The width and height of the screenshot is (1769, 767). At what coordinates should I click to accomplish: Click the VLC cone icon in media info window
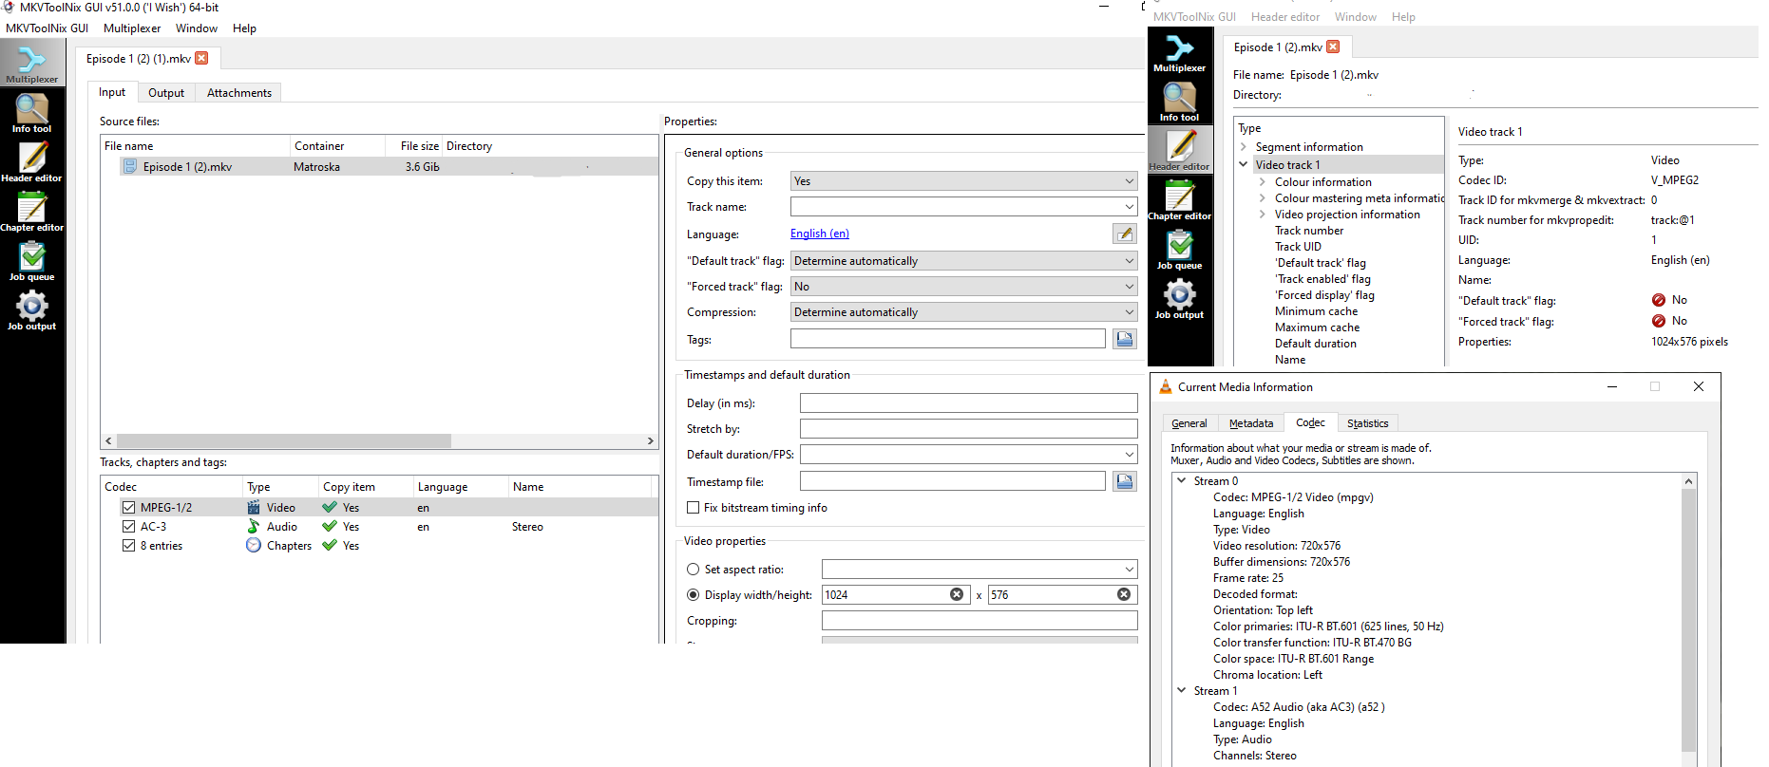[1166, 386]
